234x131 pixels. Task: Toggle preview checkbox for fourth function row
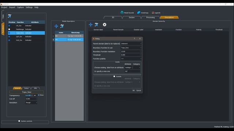(9, 36)
